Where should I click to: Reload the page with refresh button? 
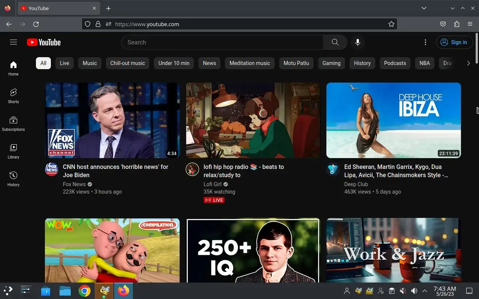36,24
